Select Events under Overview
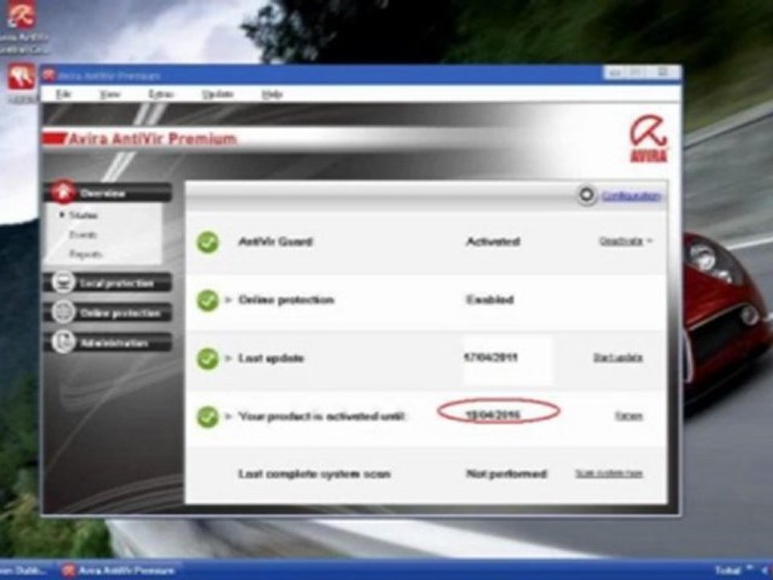The width and height of the screenshot is (773, 580). [83, 234]
